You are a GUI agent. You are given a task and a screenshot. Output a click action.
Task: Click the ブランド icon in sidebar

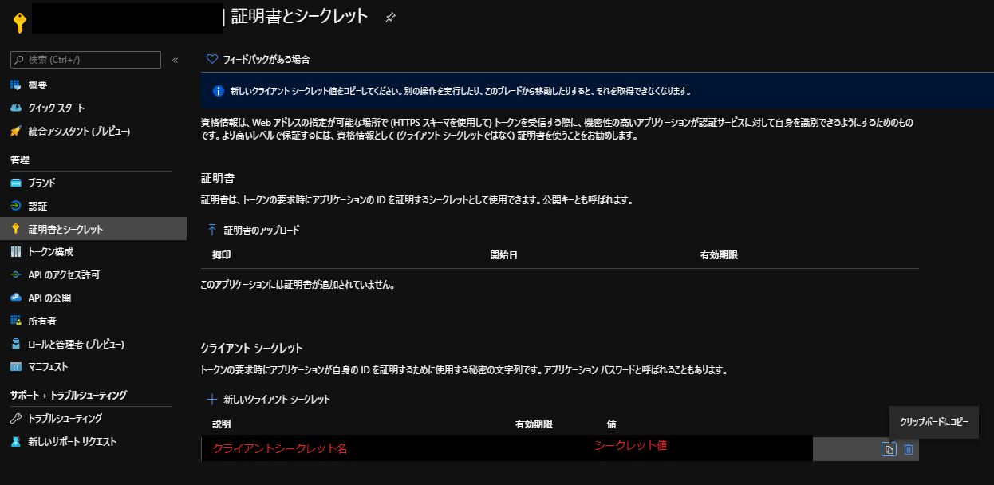click(x=16, y=183)
